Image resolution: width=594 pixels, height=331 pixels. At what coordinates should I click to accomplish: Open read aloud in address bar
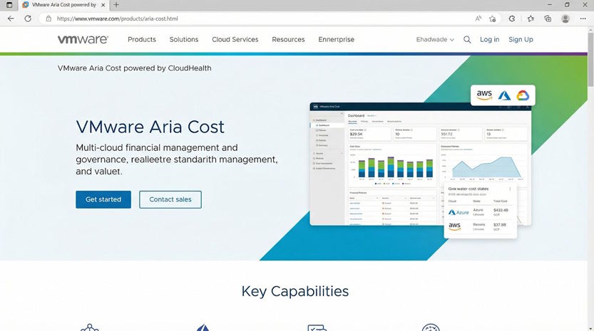478,19
